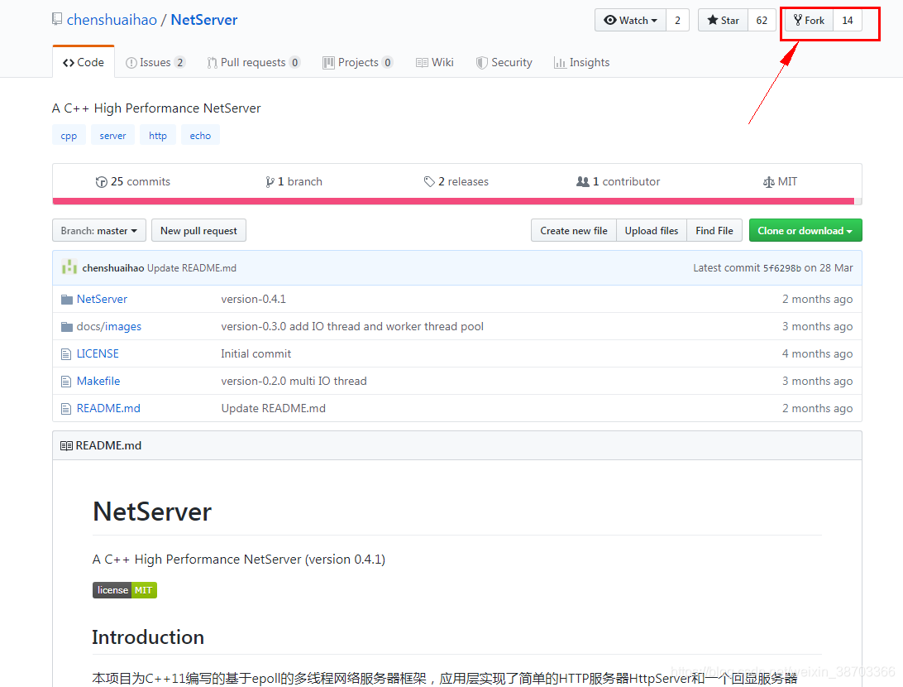Click the license MIT badge
903x687 pixels.
pyautogui.click(x=125, y=590)
